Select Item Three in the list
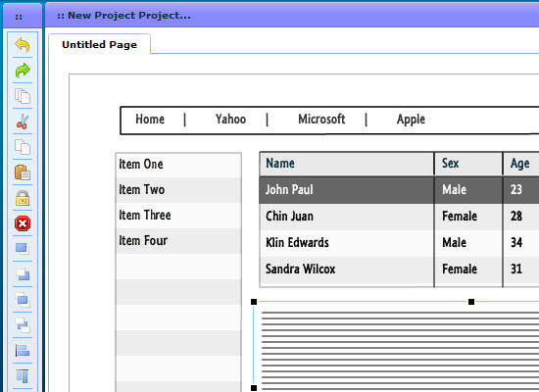539x392 pixels. [x=178, y=216]
